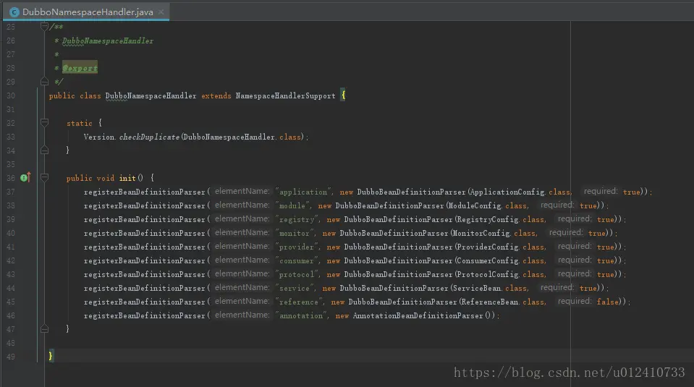
Task: Click the opening class brace on line 30
Action: tap(343, 95)
